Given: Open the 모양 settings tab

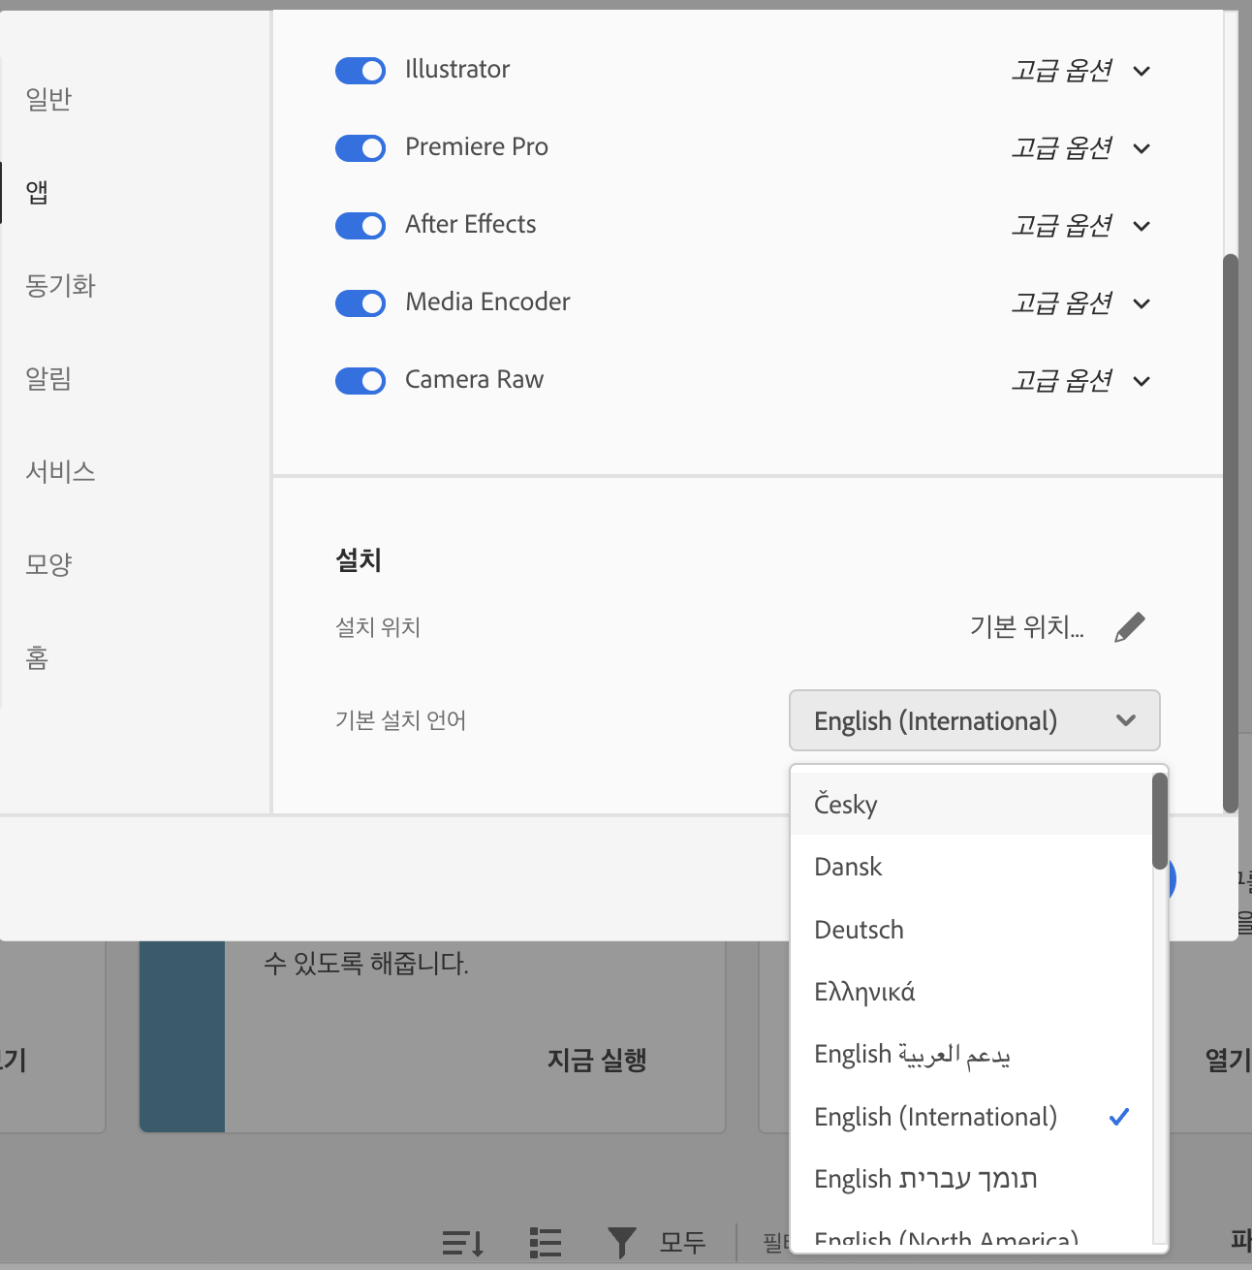Looking at the screenshot, I should click(x=48, y=564).
